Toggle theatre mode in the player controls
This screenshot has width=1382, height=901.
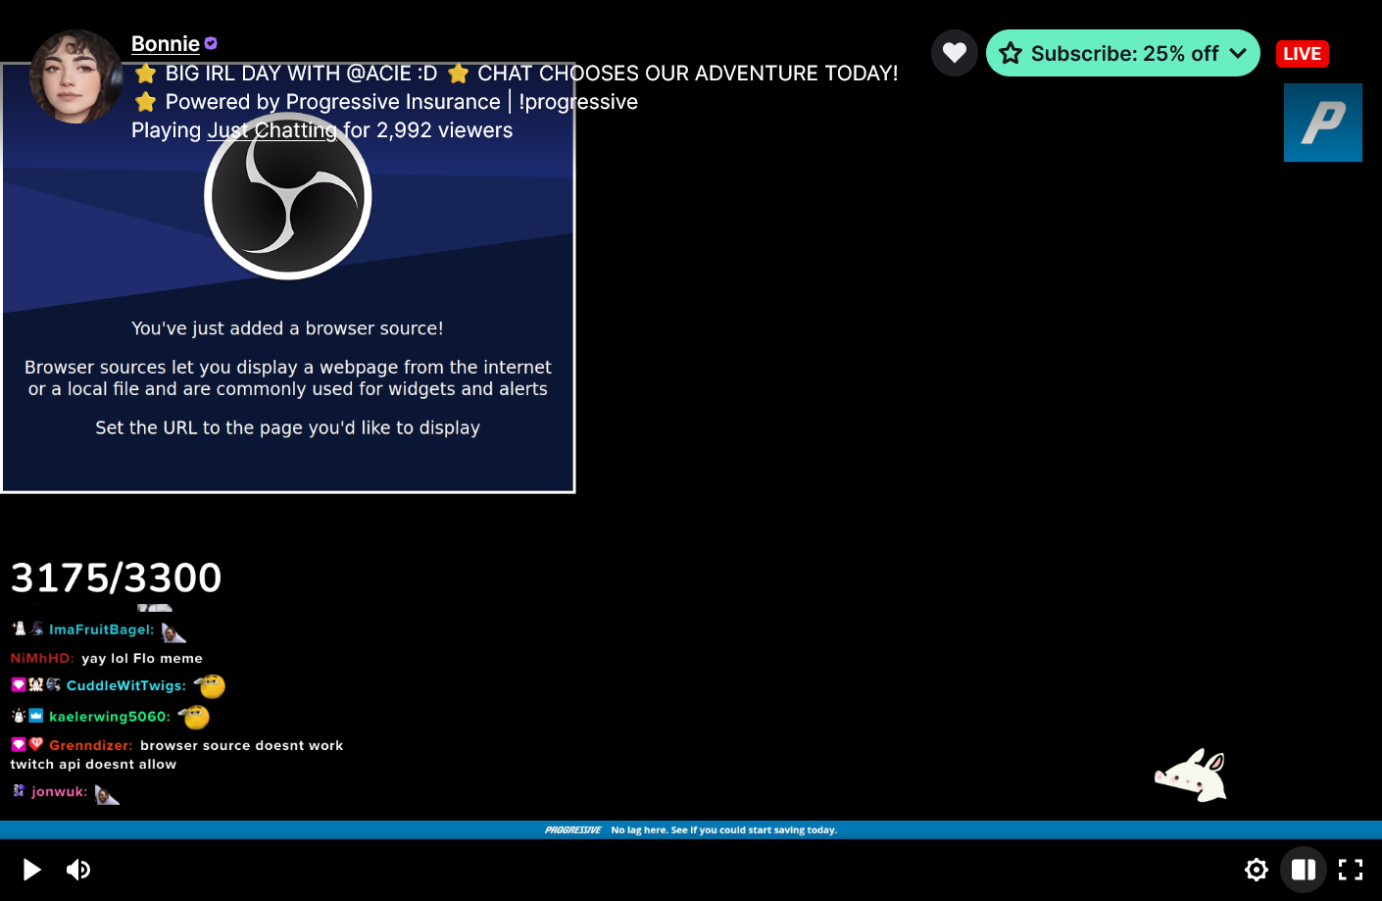[x=1304, y=870]
